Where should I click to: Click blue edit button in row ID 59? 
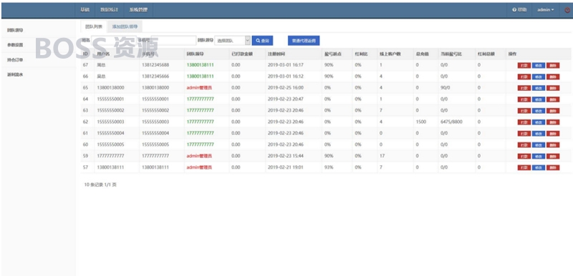pos(539,157)
